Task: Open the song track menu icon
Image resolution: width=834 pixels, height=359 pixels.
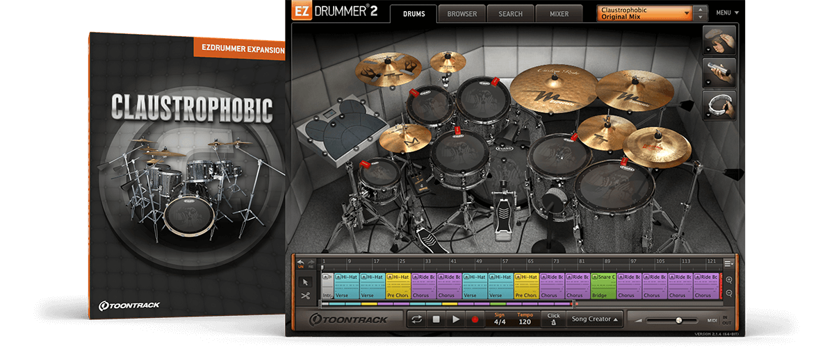Action: click(728, 263)
